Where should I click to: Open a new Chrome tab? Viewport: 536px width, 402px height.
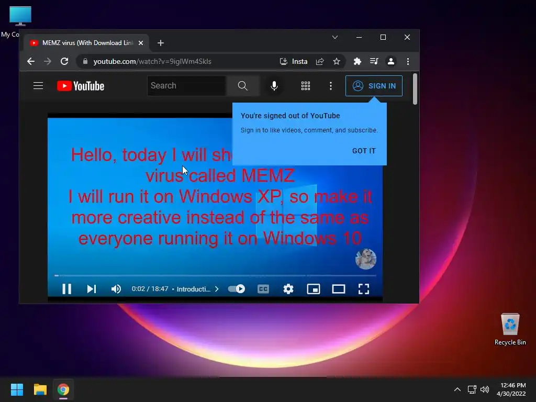161,43
